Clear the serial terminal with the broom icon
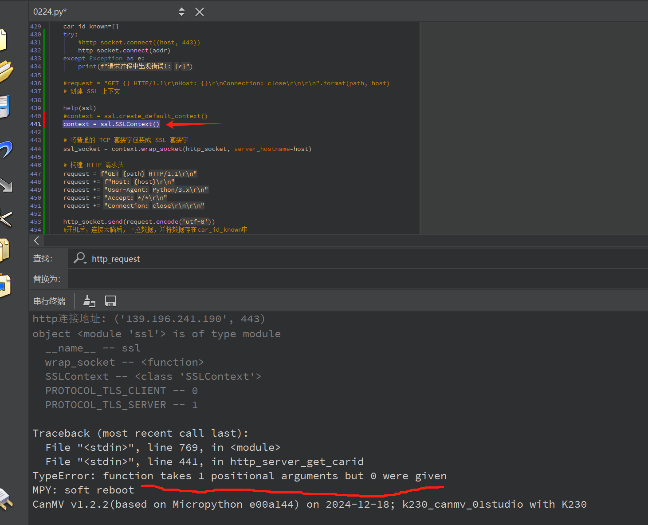Screen dimensions: 648x525 (89, 301)
